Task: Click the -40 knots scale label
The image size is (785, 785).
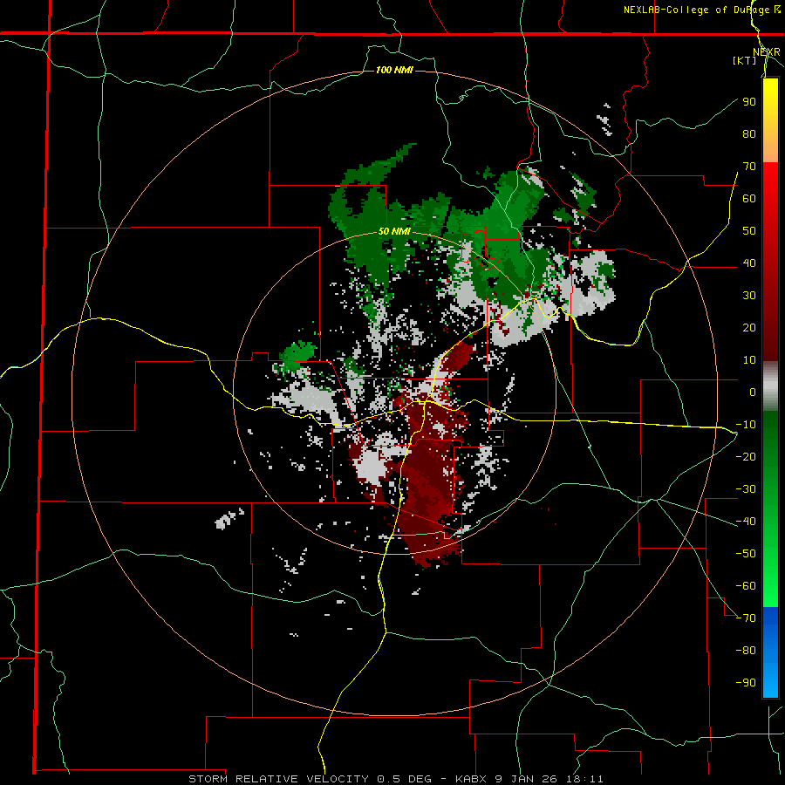Action: click(746, 522)
